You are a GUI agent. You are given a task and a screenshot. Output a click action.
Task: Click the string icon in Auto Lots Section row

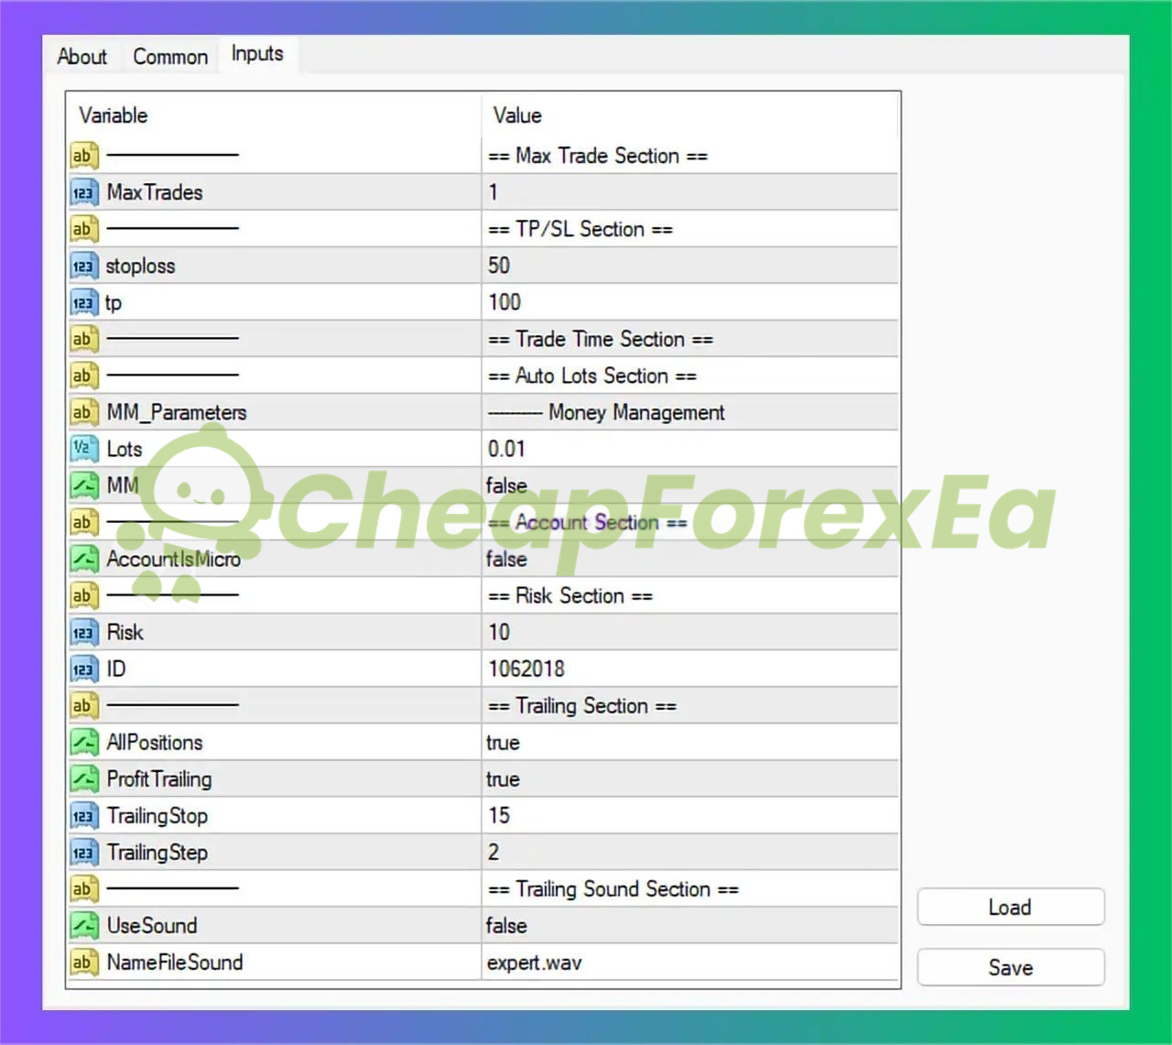coord(83,376)
